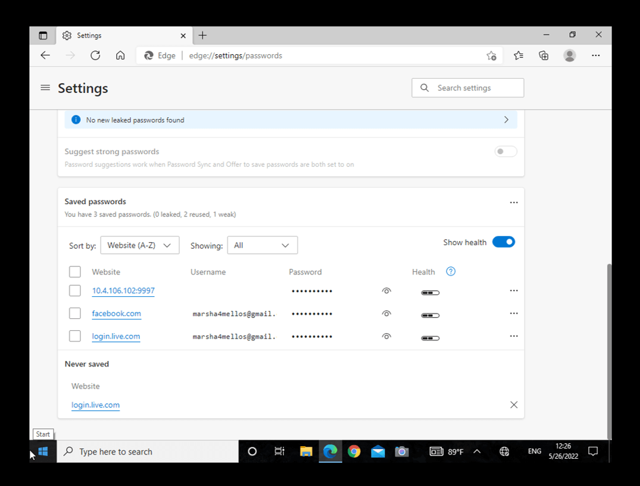The width and height of the screenshot is (640, 486).
Task: Open the 10.4.106.102:9997 website link
Action: 123,291
